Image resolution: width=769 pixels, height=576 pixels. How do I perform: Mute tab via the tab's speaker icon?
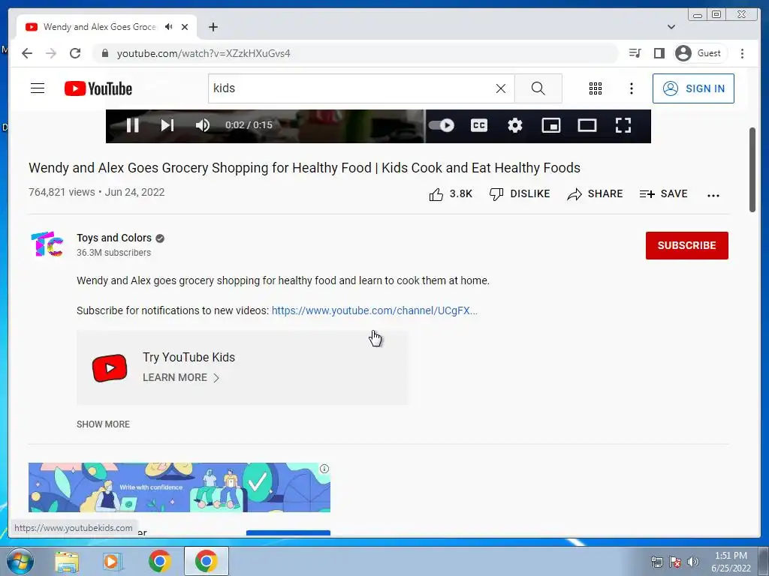point(169,27)
